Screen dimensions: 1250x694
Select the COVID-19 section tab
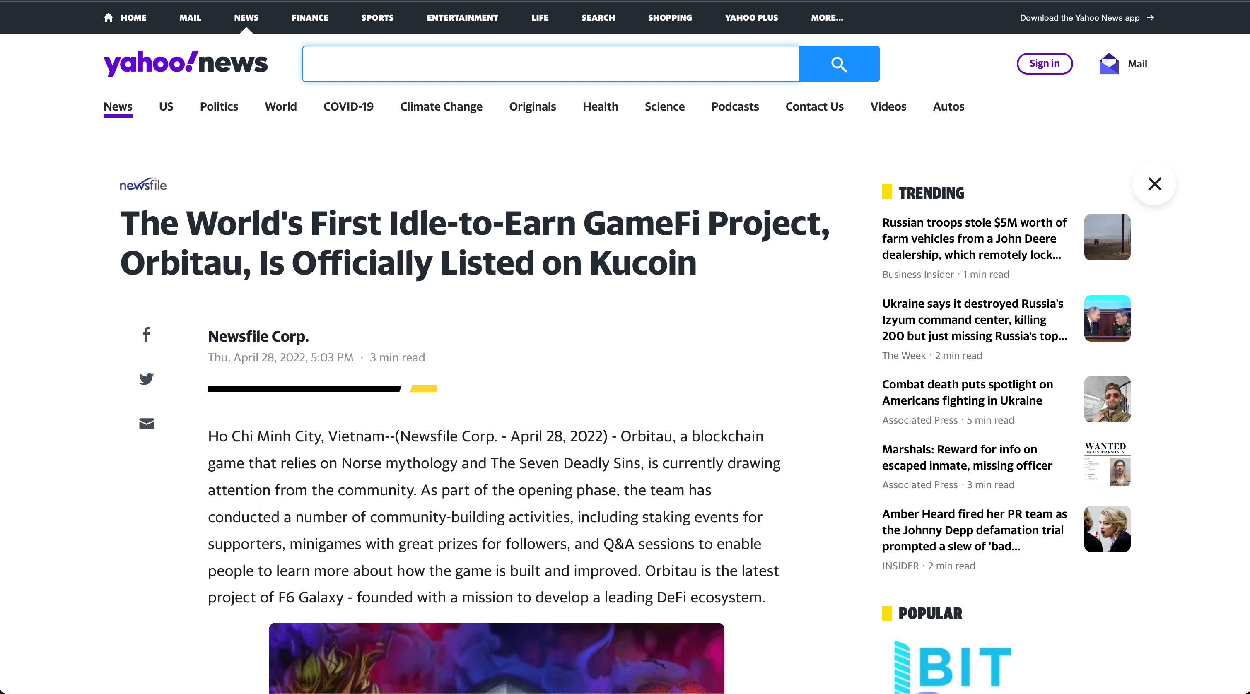pyautogui.click(x=348, y=107)
